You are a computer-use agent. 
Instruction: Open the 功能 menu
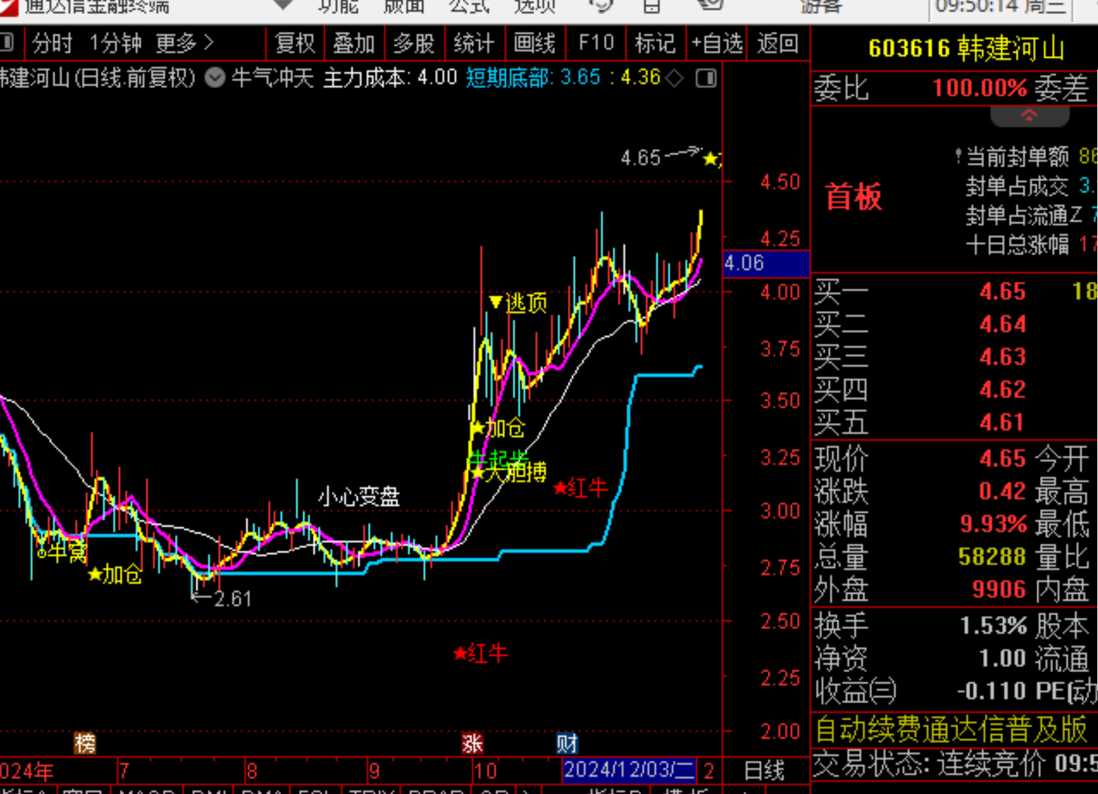338,6
